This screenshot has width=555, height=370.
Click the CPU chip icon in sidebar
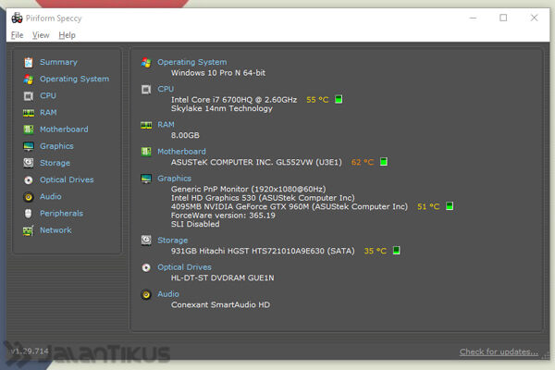tap(29, 96)
